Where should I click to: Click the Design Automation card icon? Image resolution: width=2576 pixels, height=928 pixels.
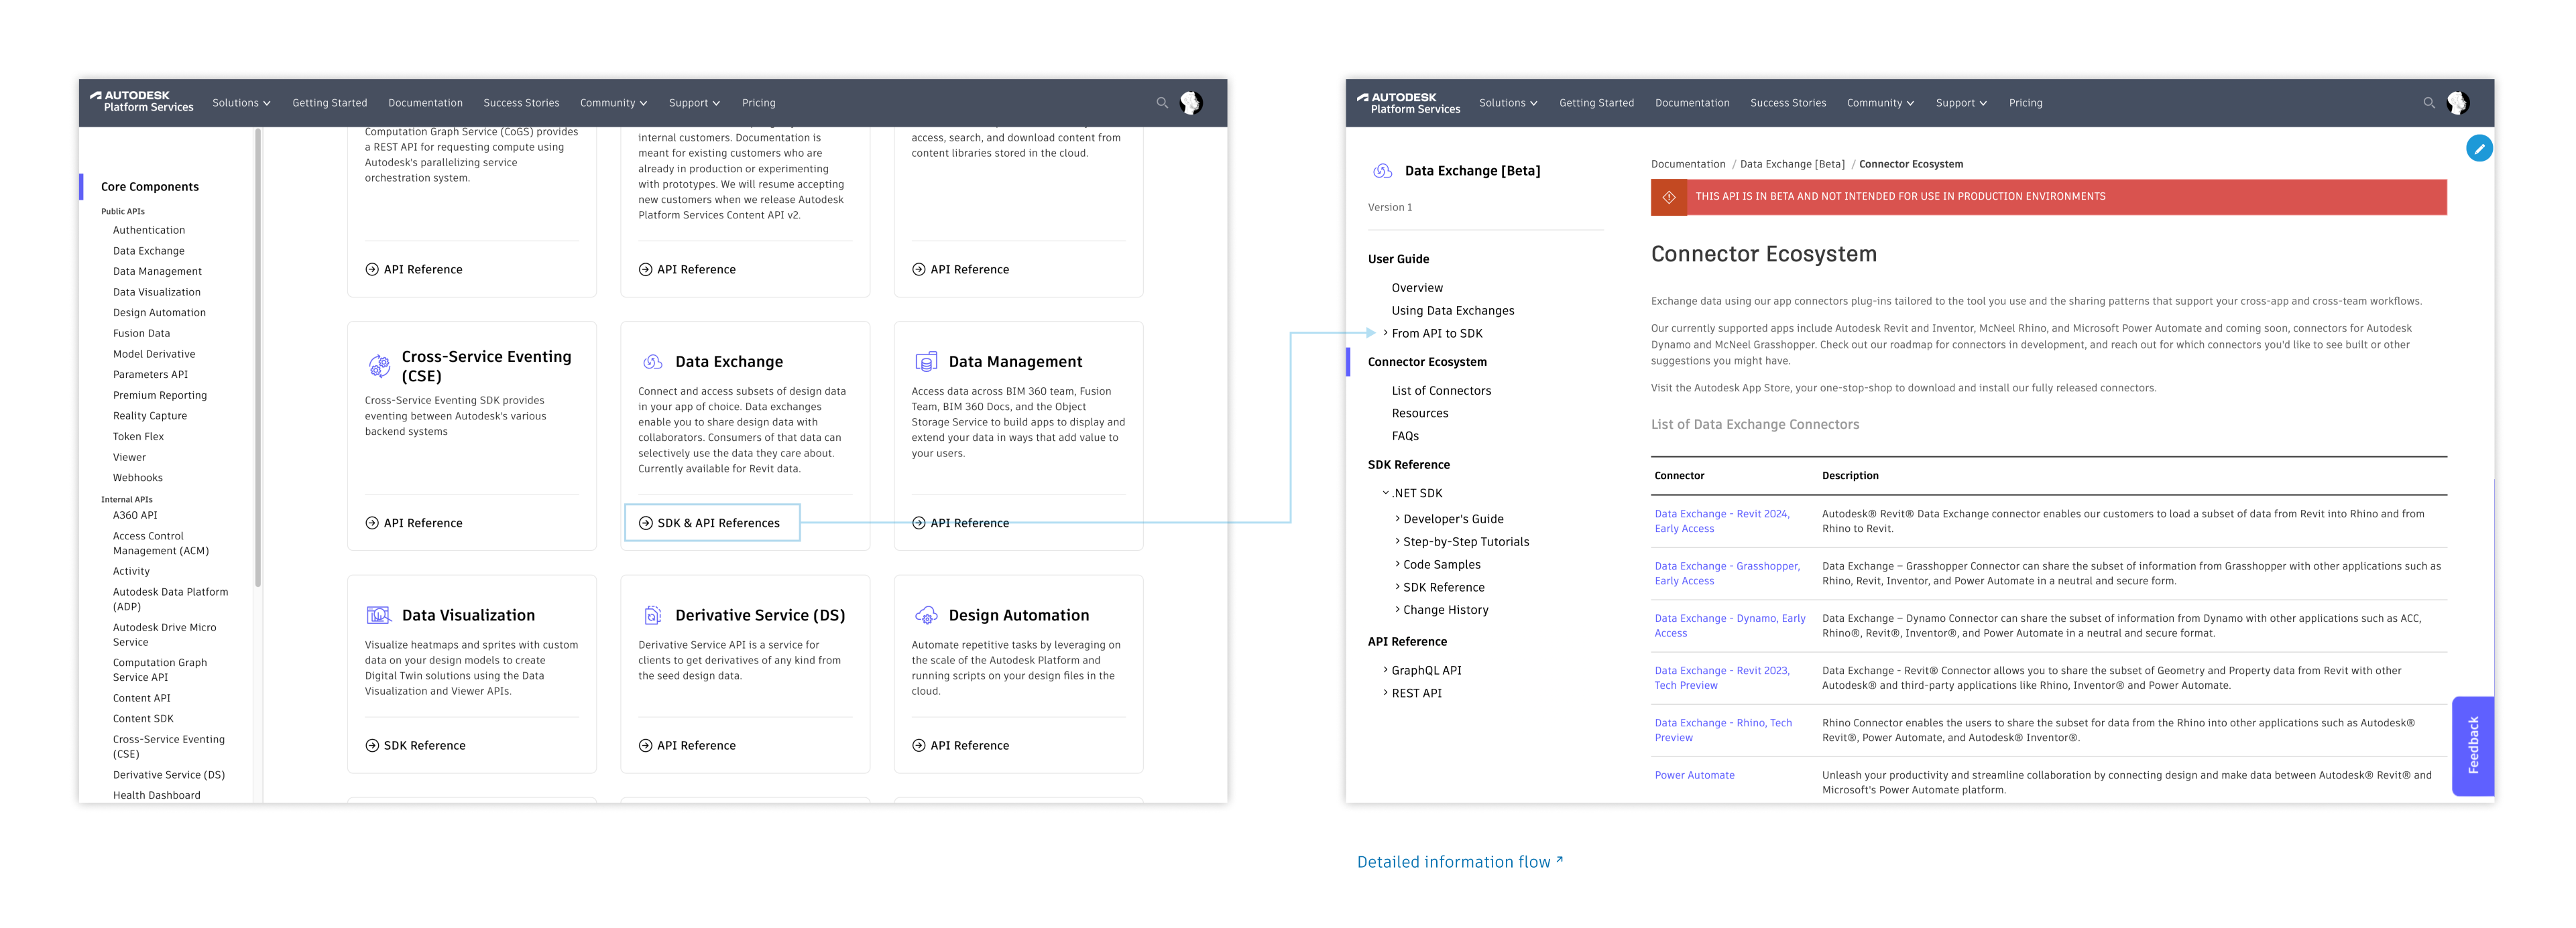926,615
